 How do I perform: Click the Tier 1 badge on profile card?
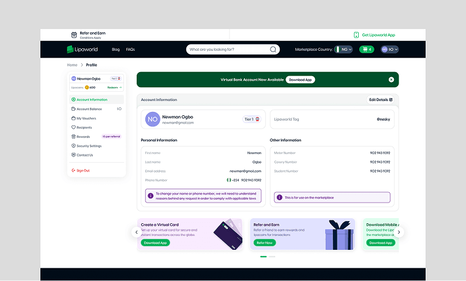click(x=251, y=119)
